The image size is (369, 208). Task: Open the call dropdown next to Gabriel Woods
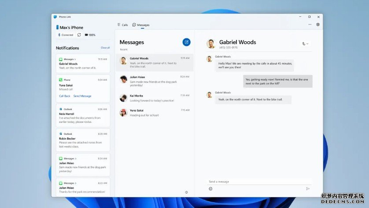coord(305,43)
